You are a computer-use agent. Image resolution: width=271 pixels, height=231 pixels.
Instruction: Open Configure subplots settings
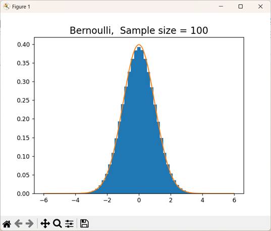[69, 223]
